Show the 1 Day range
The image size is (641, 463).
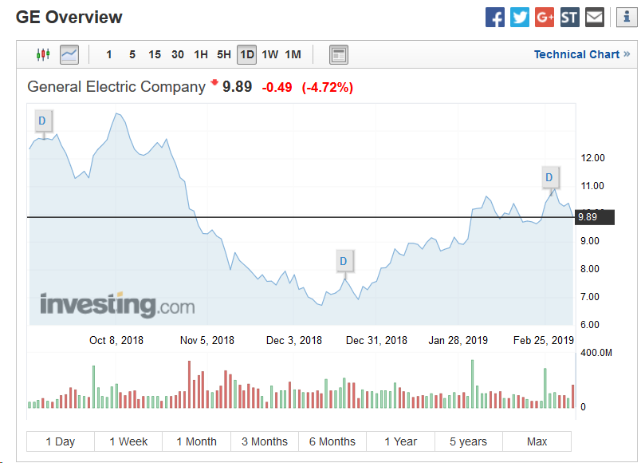tap(61, 441)
